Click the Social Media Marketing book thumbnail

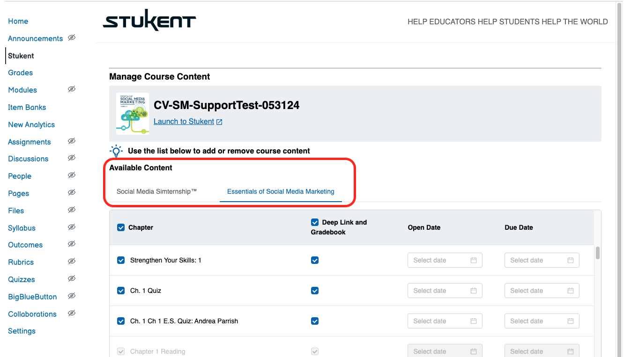point(133,114)
